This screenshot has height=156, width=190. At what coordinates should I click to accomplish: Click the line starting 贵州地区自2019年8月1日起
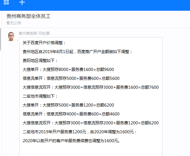coord(78,52)
